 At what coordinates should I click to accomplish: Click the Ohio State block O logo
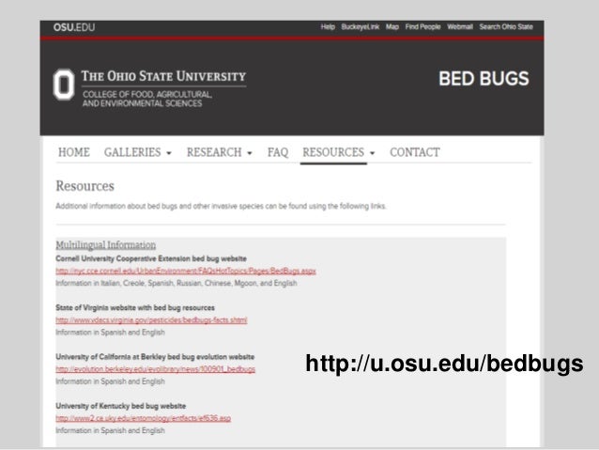pos(64,85)
